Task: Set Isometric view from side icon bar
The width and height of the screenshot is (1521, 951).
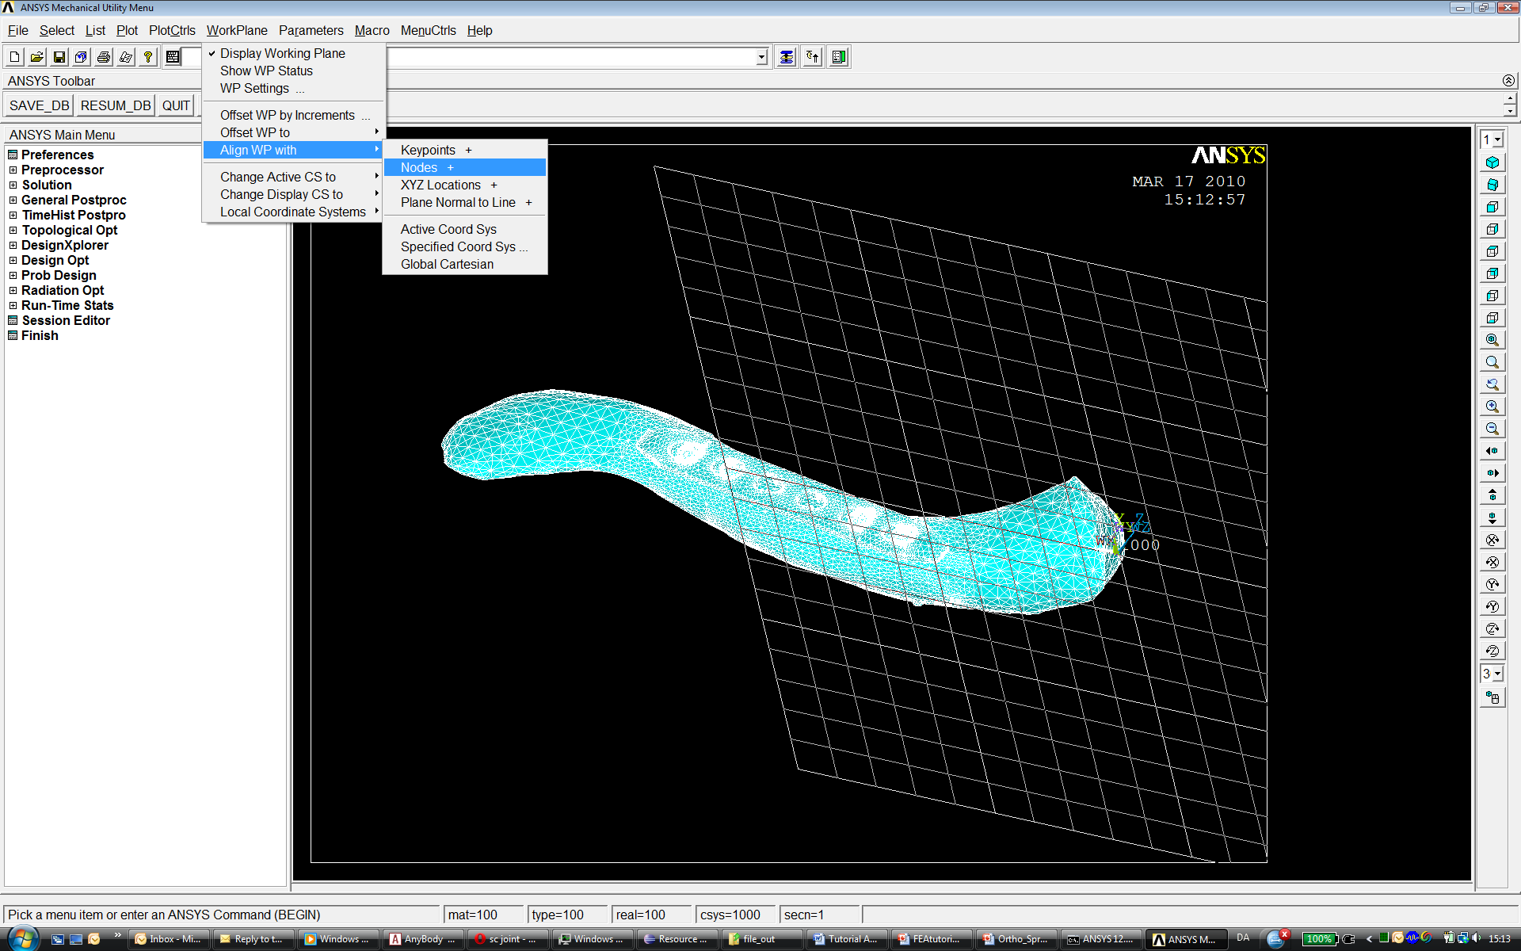Action: coord(1492,162)
